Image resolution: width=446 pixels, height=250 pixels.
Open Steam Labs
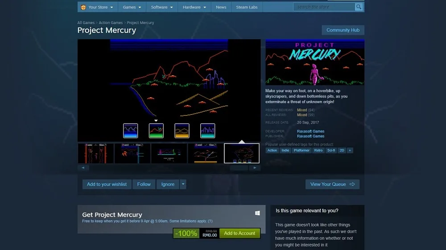point(247,7)
